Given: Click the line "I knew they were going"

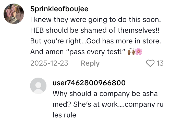Looking at the screenshot, I should (x=66, y=19).
